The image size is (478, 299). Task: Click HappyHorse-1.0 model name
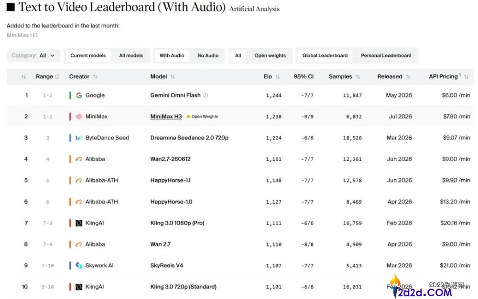(171, 202)
